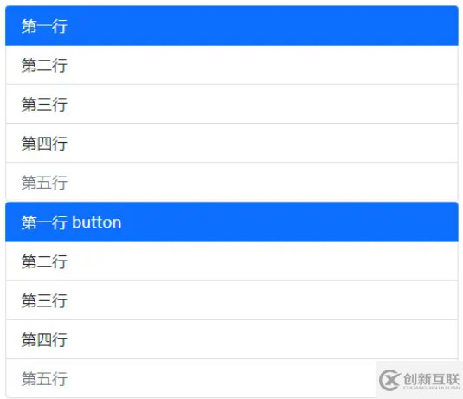Click 第三行 text label in lower group
The width and height of the screenshot is (463, 399).
[44, 300]
